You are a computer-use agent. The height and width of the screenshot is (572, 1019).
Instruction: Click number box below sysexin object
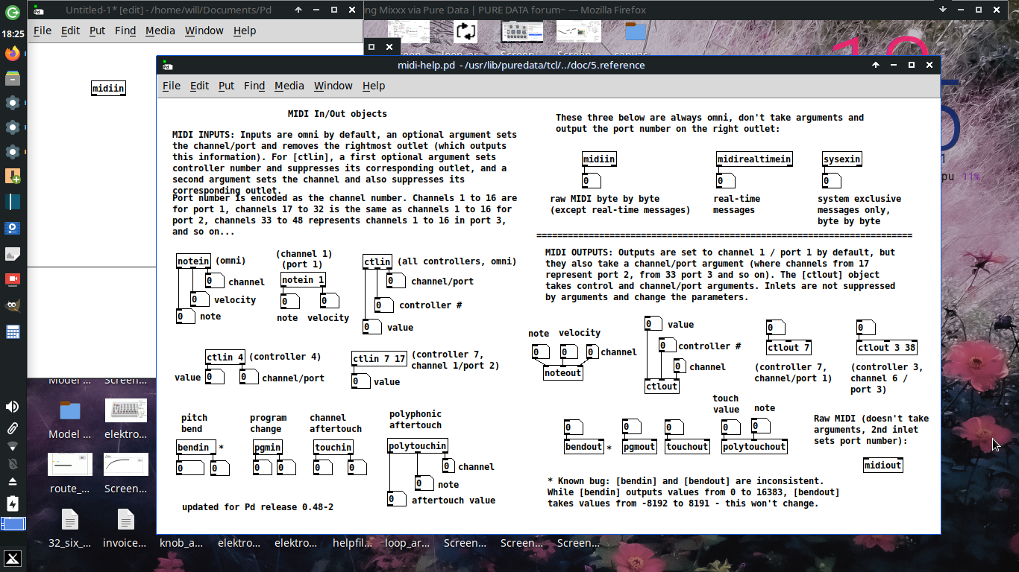[831, 181]
